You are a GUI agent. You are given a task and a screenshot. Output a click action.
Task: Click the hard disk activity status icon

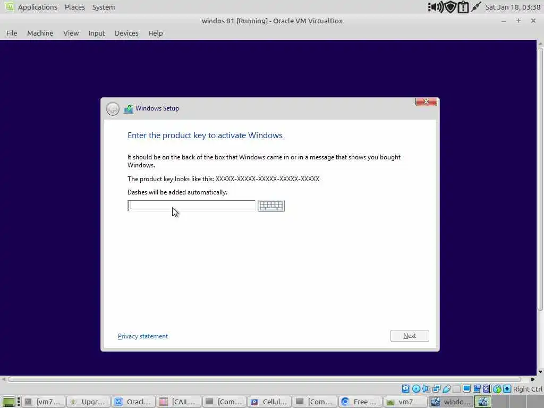point(405,388)
